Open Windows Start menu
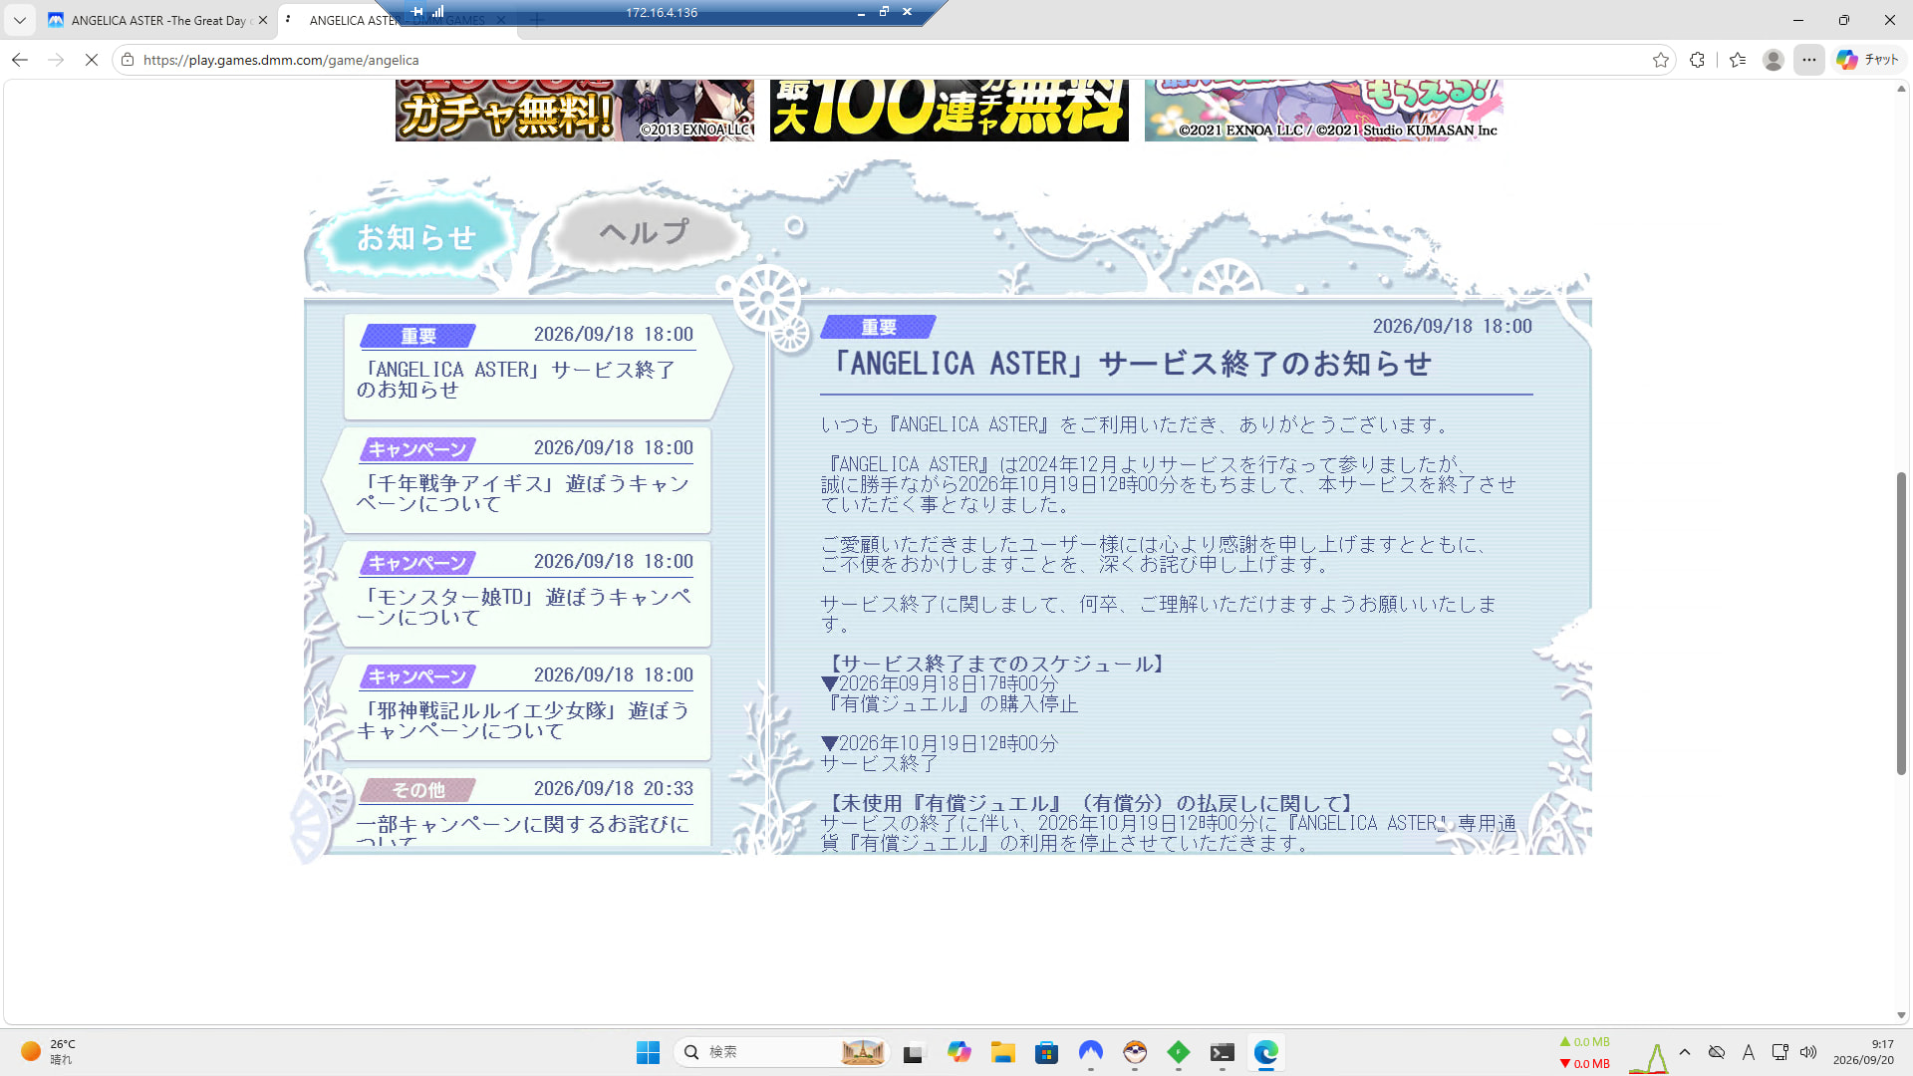 [x=648, y=1052]
